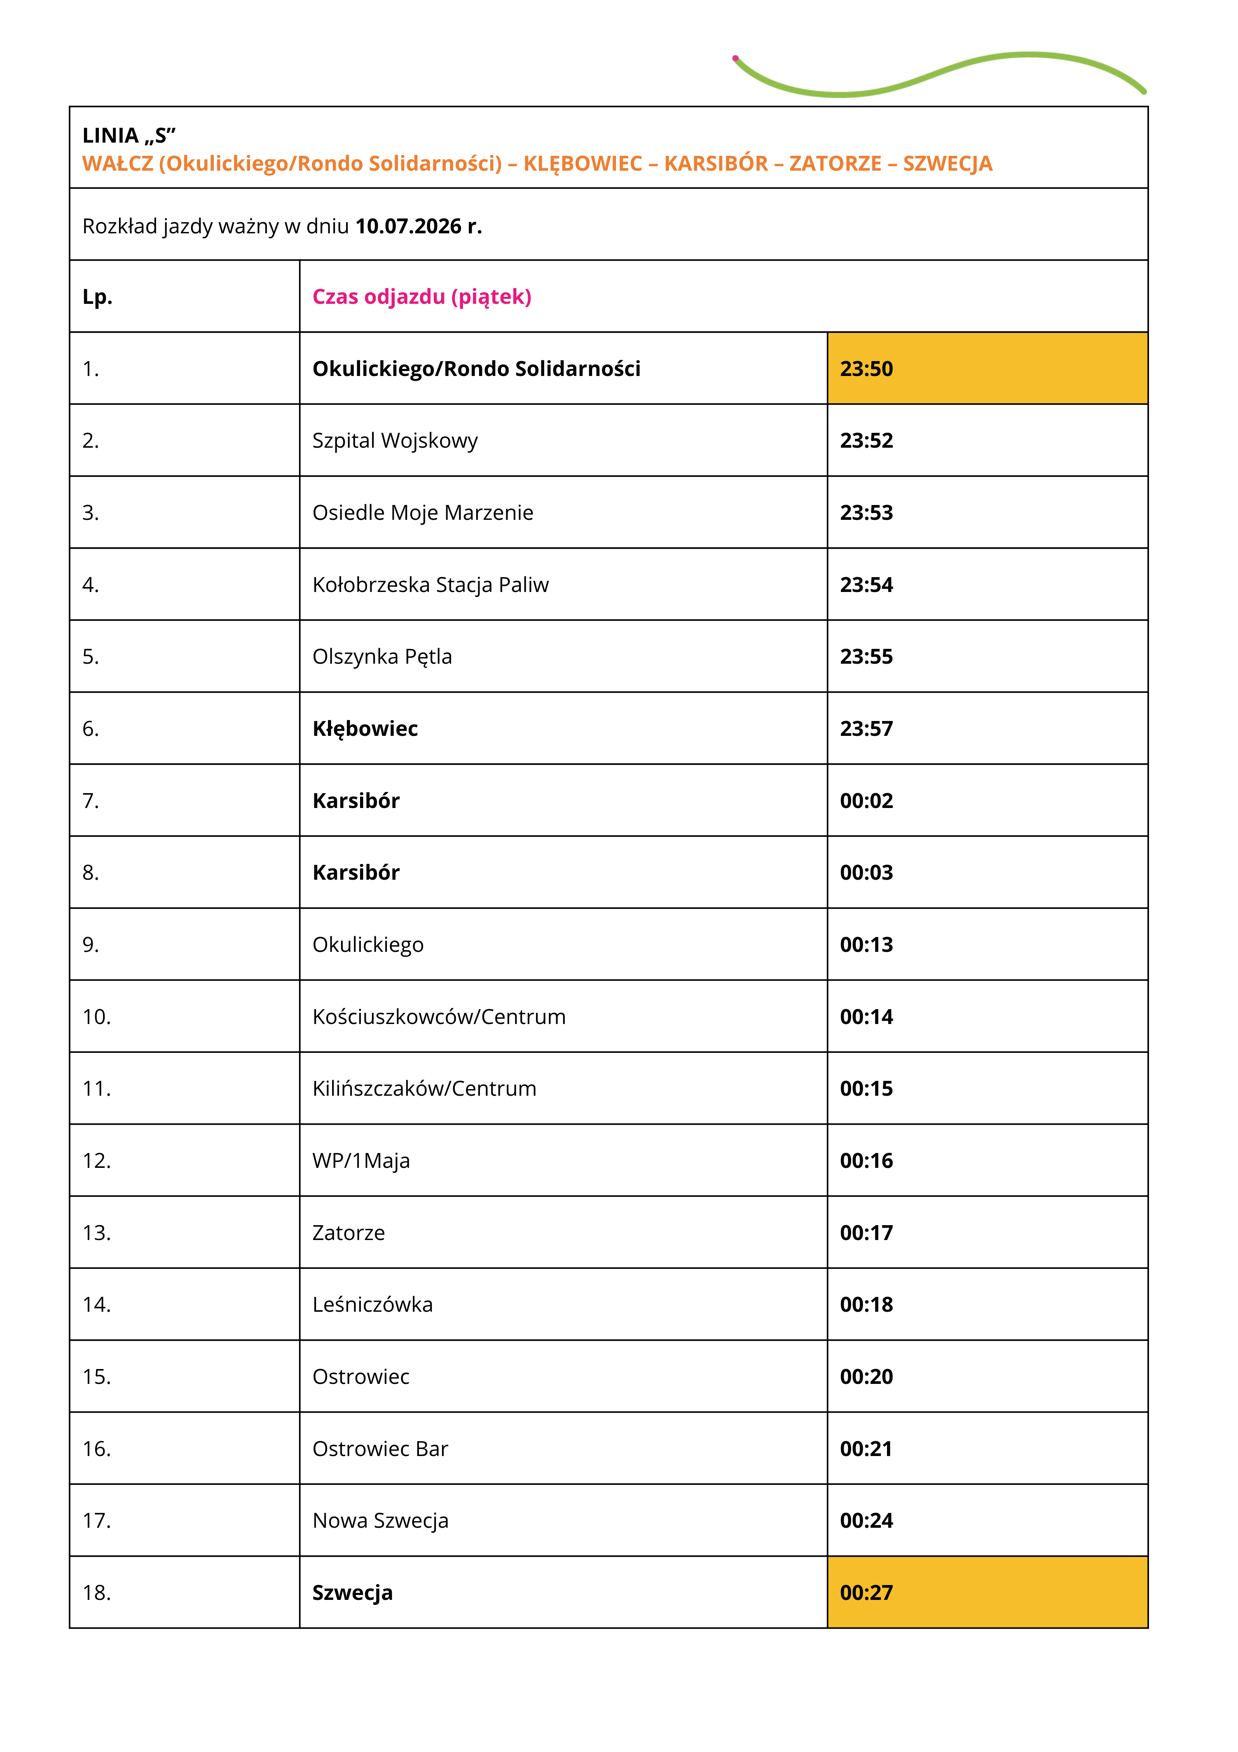Click the highlighted 23:50 departure time cell
The image size is (1238, 1752).
[x=987, y=368]
